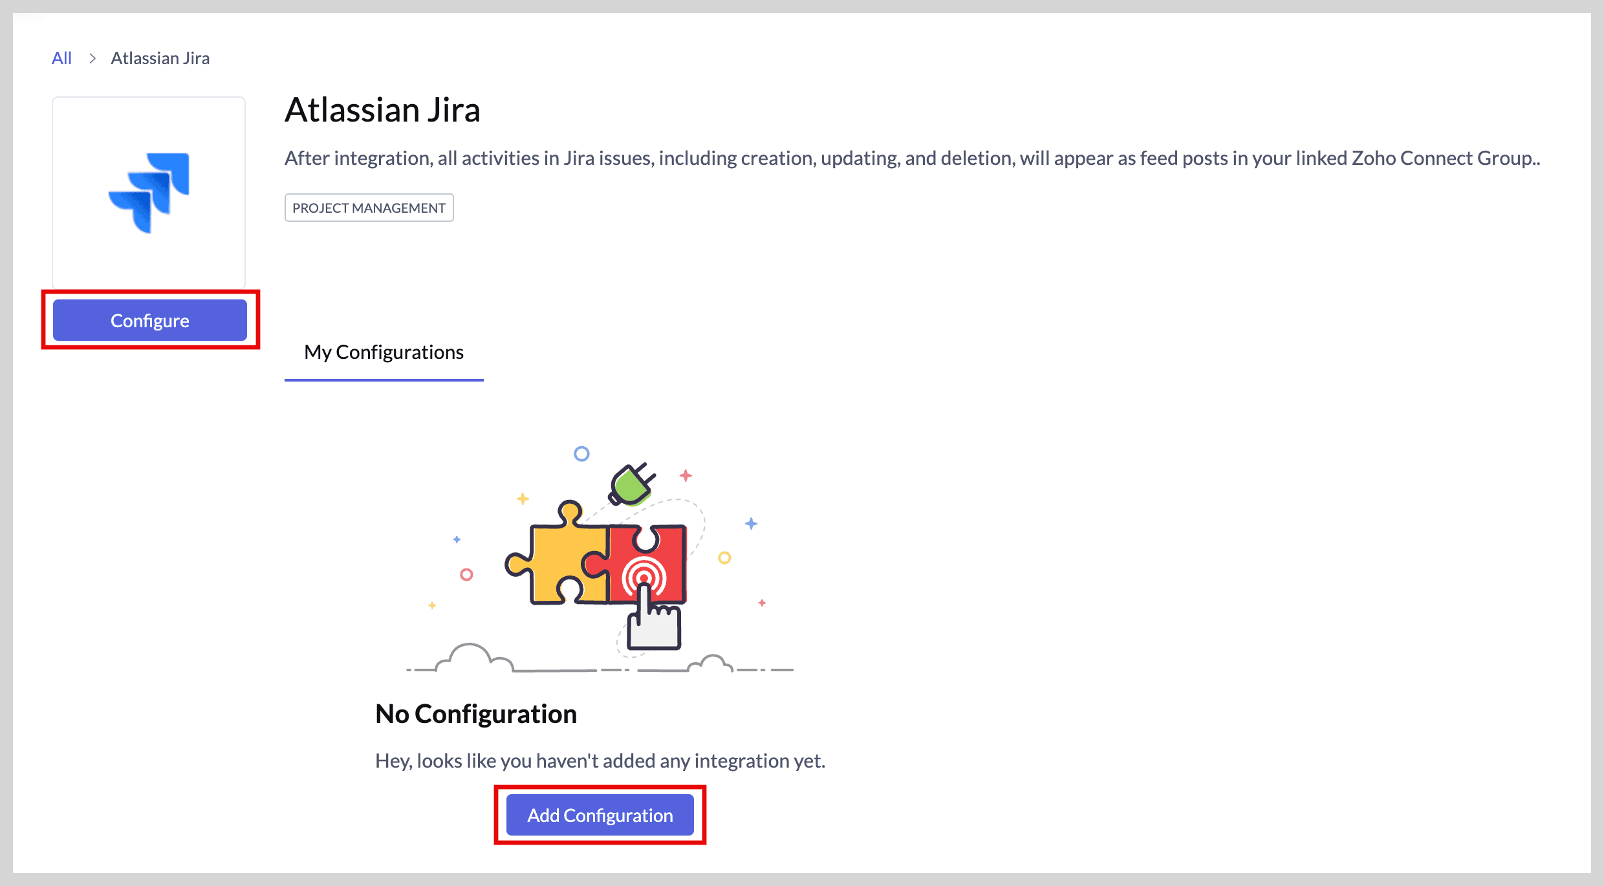This screenshot has height=886, width=1604.
Task: Click the PROJECT MANAGEMENT category tag
Action: pos(369,208)
